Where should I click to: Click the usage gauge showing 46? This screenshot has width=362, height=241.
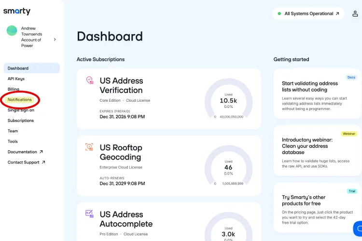click(x=229, y=166)
